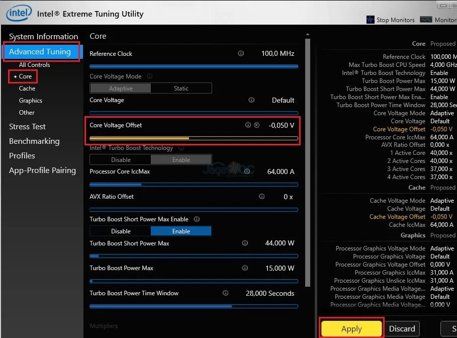Click the 64,000 A IccMax value
The width and height of the screenshot is (457, 338).
[x=281, y=172]
